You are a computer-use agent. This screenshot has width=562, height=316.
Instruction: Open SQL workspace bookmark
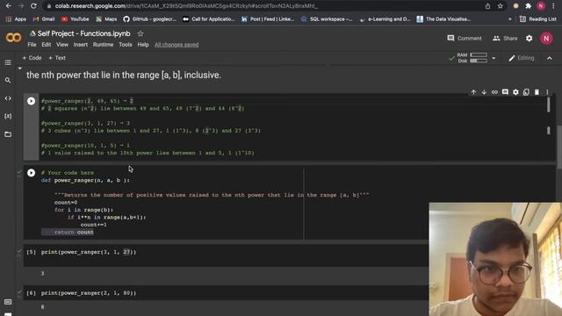click(x=327, y=19)
